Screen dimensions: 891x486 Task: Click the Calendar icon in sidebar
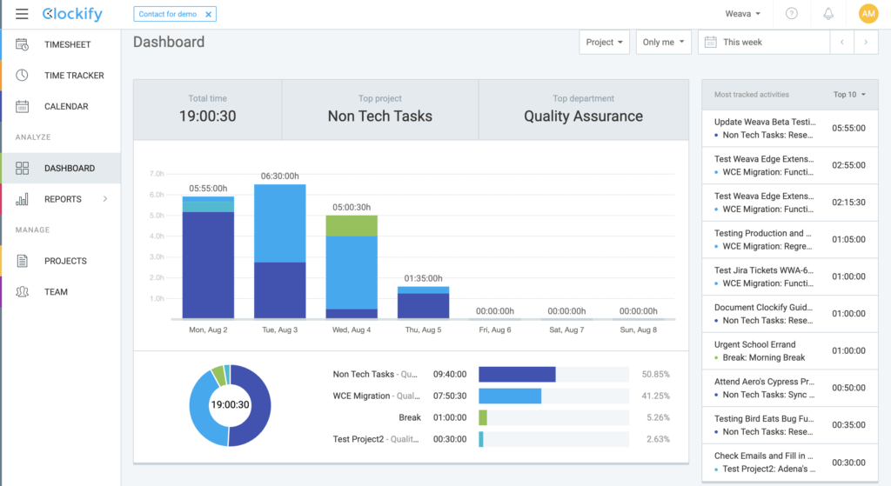(22, 106)
